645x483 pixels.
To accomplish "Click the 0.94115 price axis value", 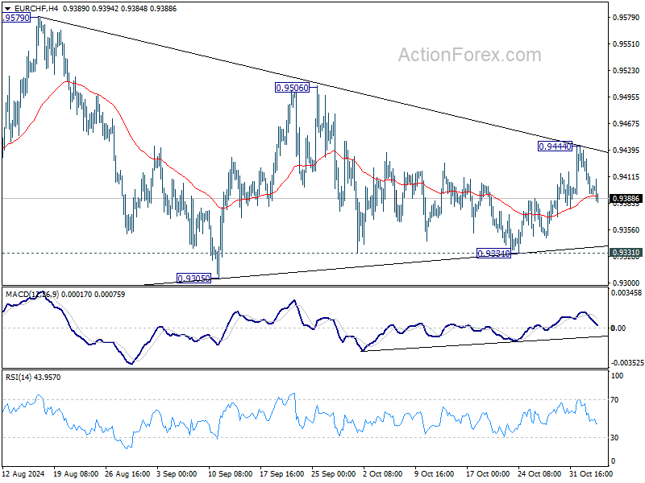I will [626, 176].
